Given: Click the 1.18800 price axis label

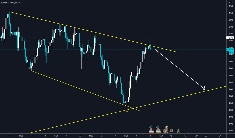Looking at the screenshot, I should 230,131.
